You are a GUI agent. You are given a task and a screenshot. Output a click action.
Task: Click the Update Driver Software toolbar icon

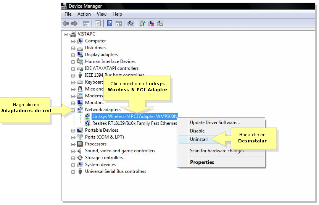coord(142,24)
